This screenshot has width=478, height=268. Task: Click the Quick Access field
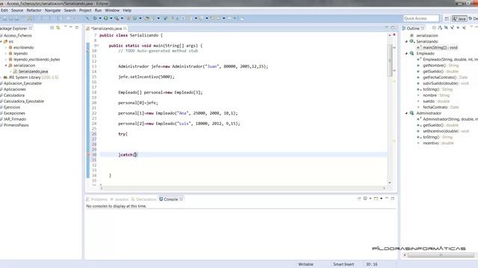[421, 19]
